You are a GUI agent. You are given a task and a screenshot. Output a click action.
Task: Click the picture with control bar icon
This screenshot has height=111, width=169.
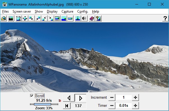[57, 18]
